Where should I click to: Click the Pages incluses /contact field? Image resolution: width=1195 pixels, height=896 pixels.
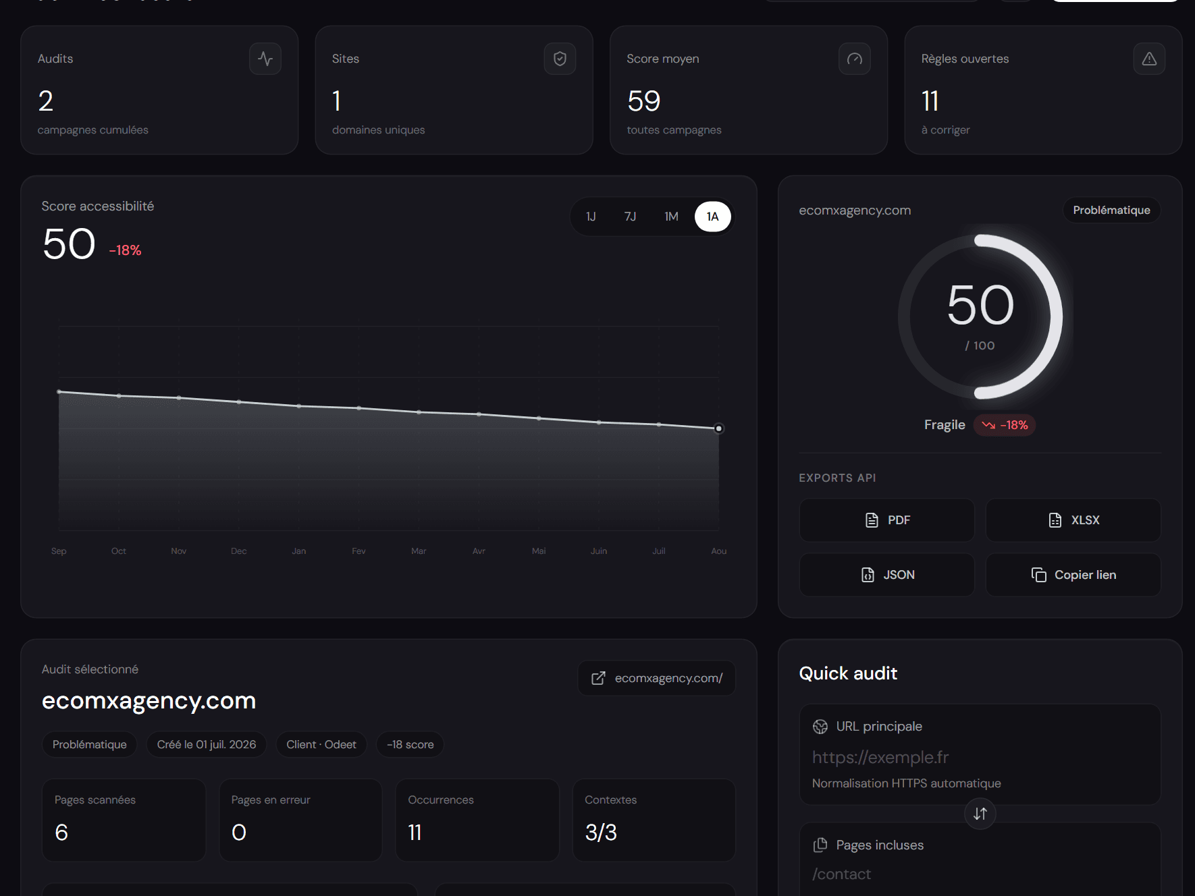click(980, 874)
